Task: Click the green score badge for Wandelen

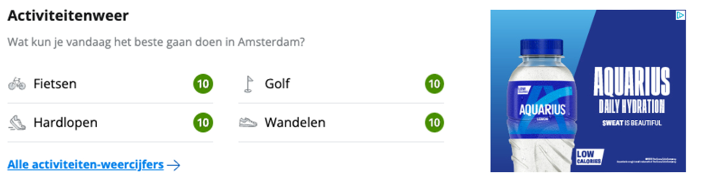Action: point(434,123)
